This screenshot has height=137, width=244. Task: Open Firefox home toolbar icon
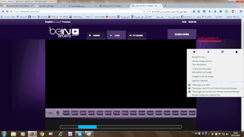[x=215, y=11]
